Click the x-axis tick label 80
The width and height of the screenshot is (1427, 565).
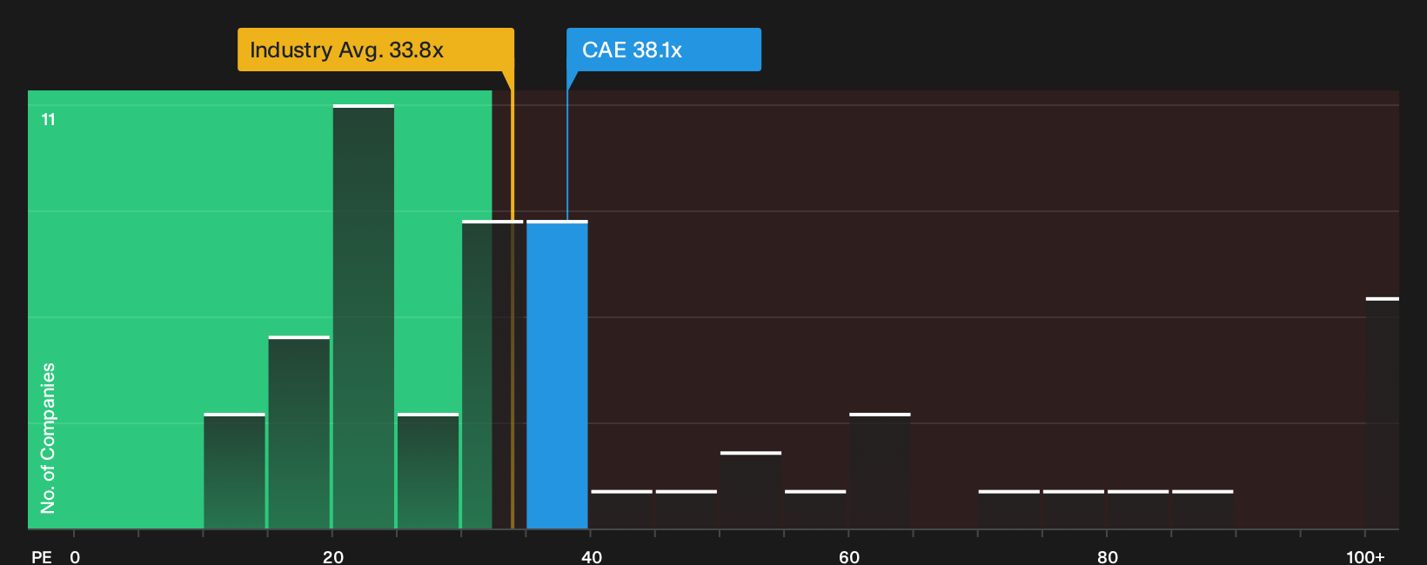click(x=1108, y=557)
